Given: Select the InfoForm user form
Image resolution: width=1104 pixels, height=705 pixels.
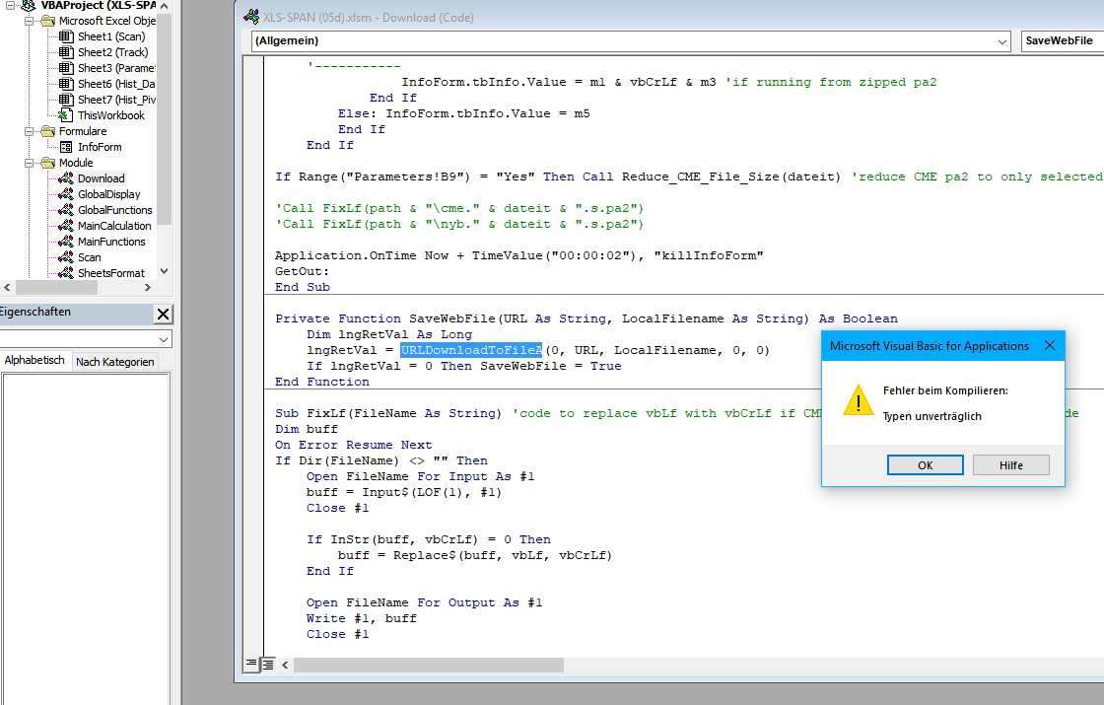Looking at the screenshot, I should 100,147.
